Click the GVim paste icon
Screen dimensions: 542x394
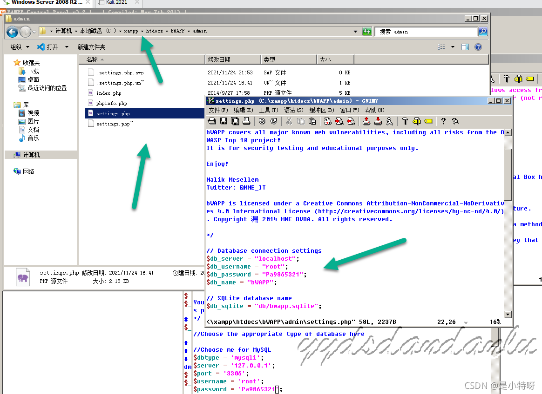(312, 121)
